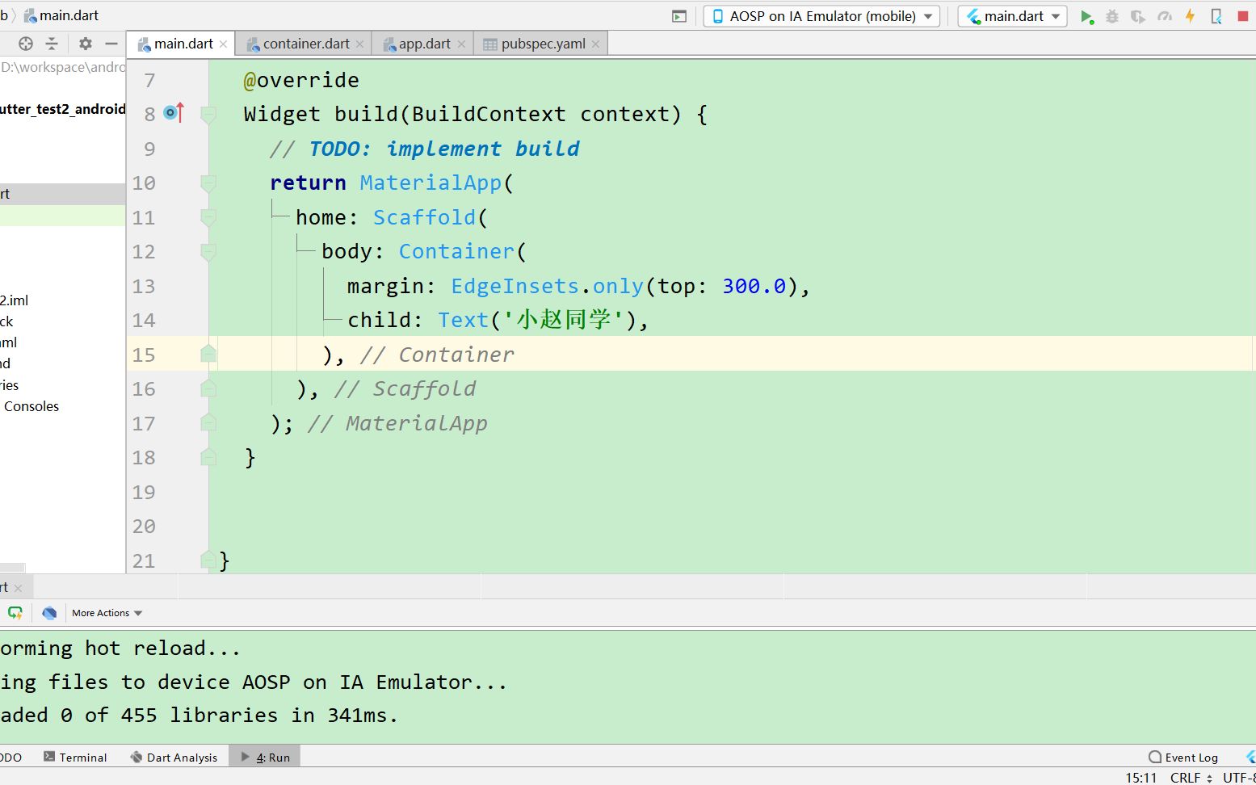Click the MaterialApp constructor on line 10

(431, 183)
